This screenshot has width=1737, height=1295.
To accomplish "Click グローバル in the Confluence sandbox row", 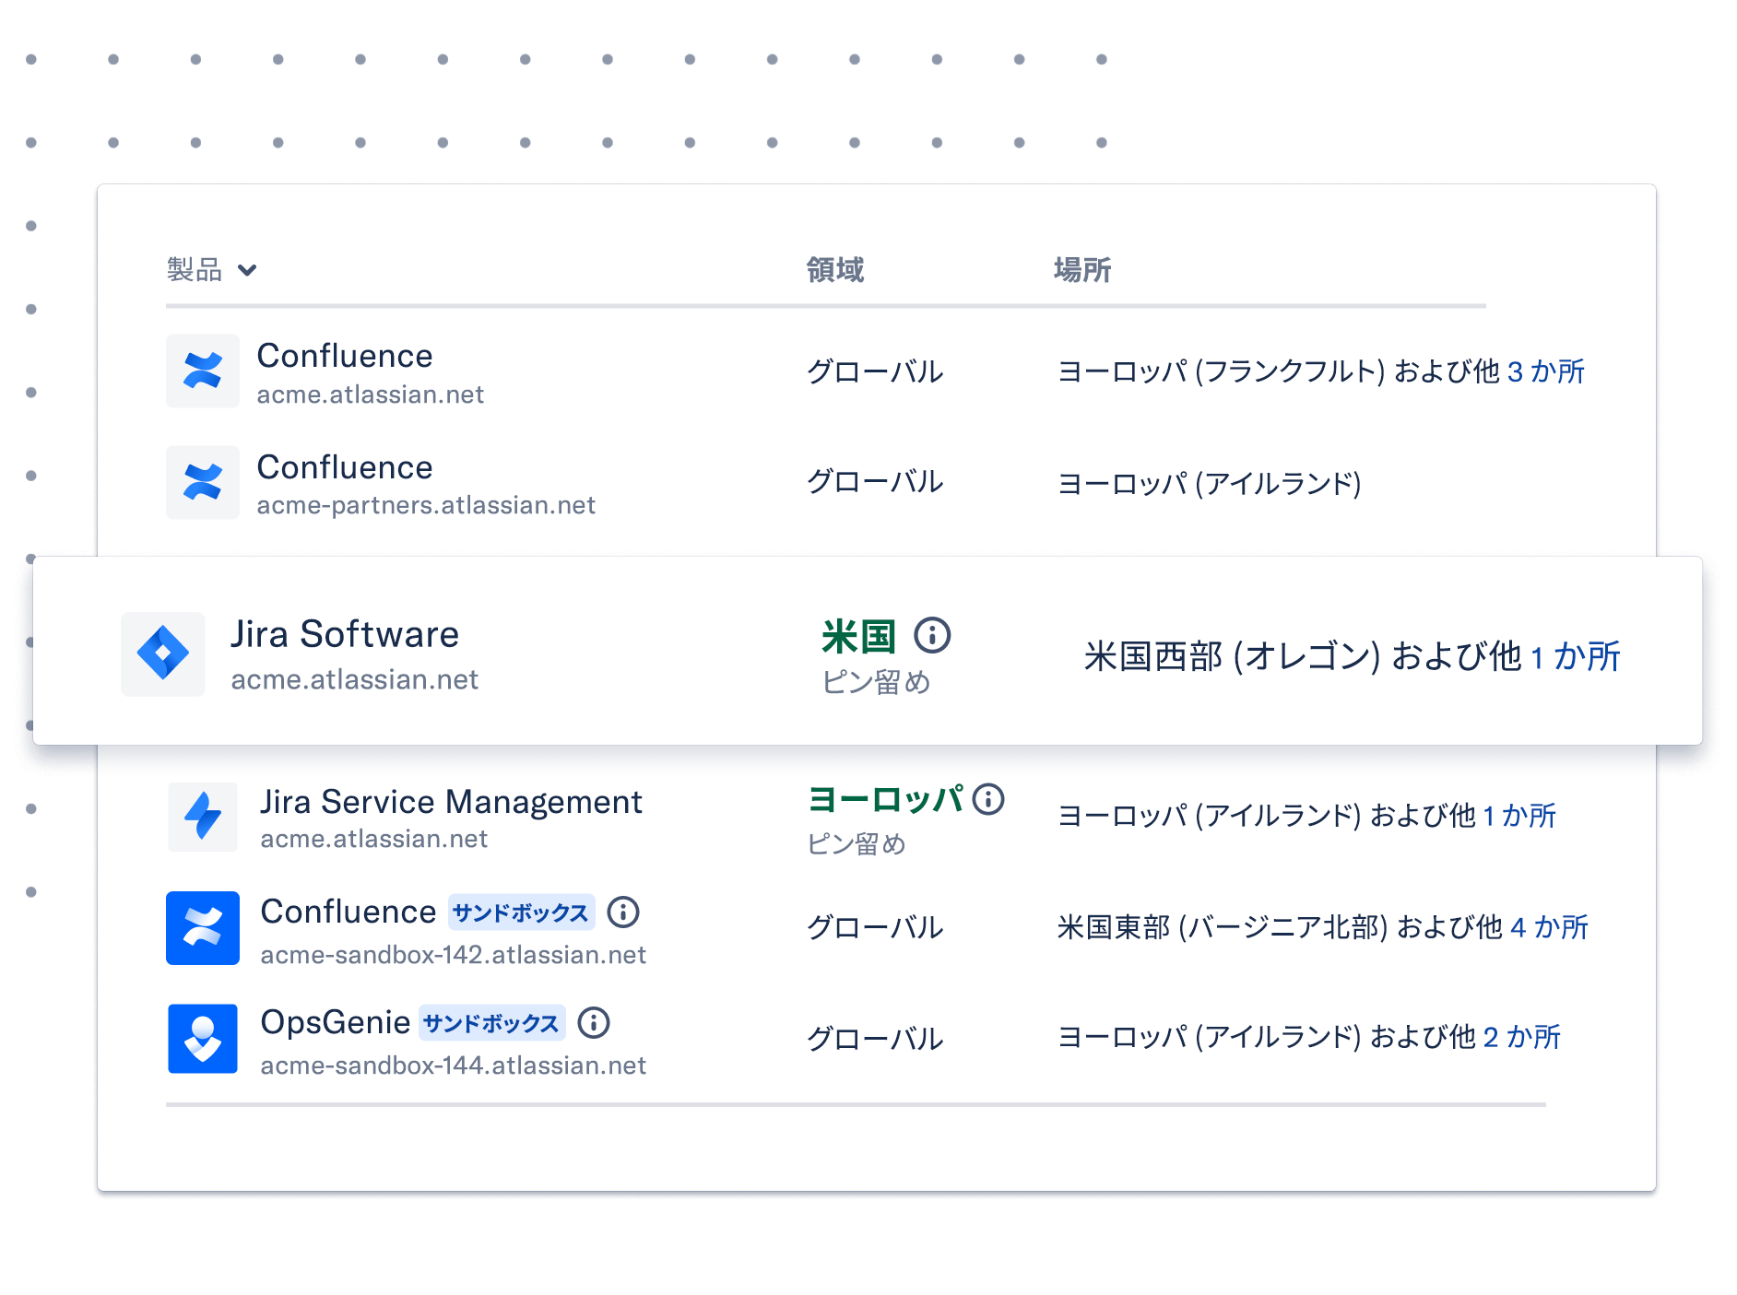I will click(875, 927).
